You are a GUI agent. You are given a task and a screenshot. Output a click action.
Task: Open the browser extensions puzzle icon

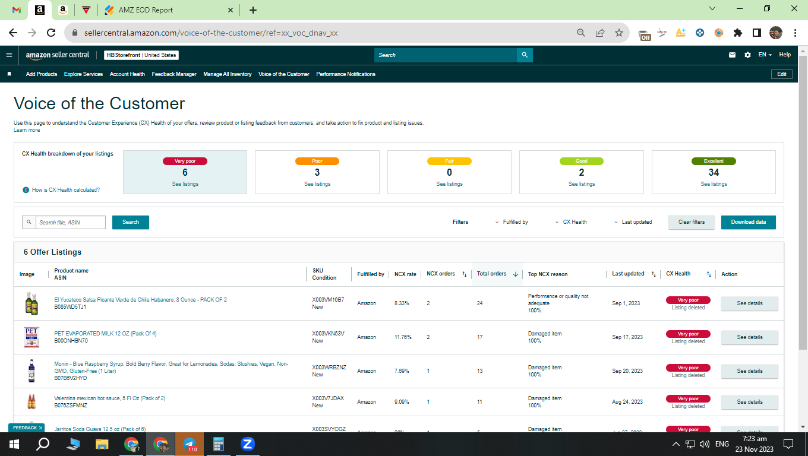pos(738,33)
